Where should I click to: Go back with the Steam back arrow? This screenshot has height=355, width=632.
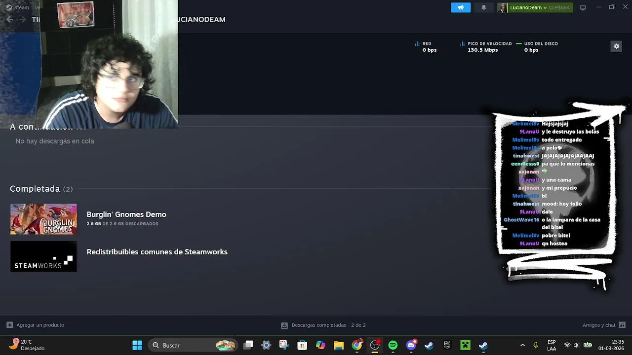click(9, 19)
